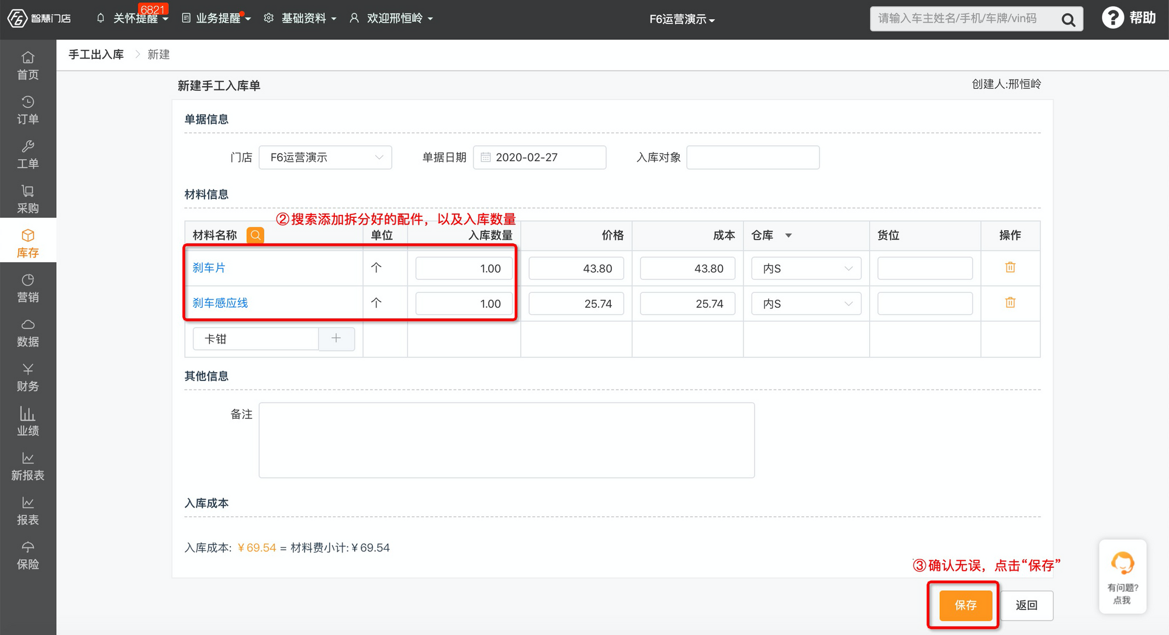The height and width of the screenshot is (635, 1169).
Task: Click the 6821 notification badge
Action: [x=153, y=9]
